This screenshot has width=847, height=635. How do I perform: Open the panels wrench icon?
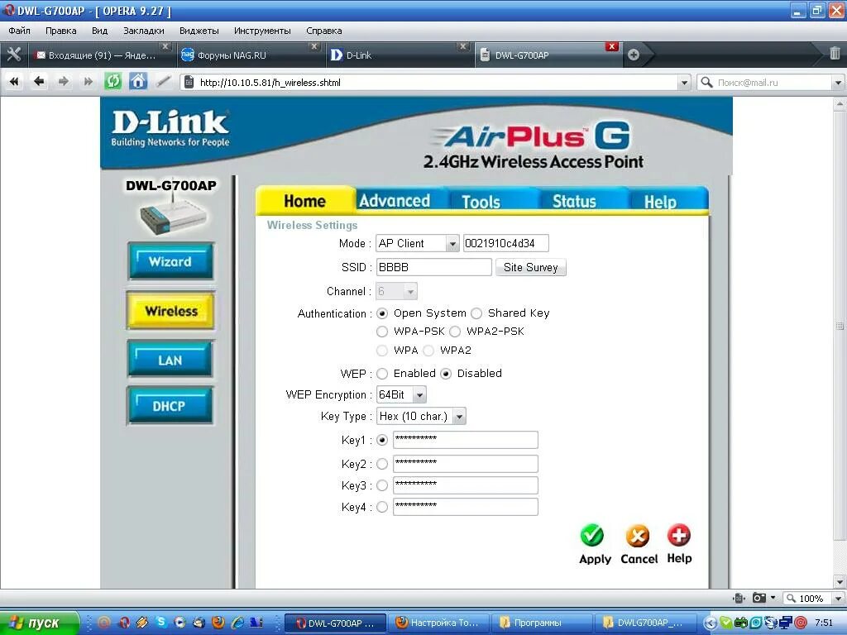tap(13, 55)
